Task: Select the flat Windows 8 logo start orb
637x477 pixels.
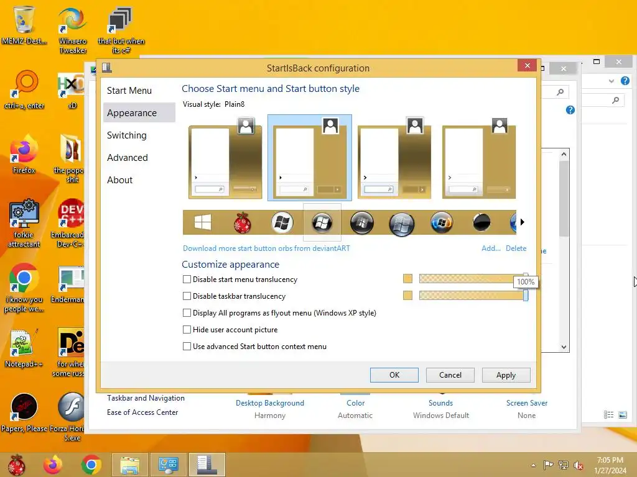Action: pos(203,222)
